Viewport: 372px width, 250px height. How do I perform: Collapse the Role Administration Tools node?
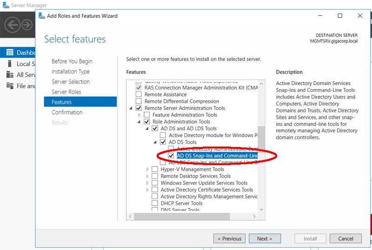click(x=139, y=122)
